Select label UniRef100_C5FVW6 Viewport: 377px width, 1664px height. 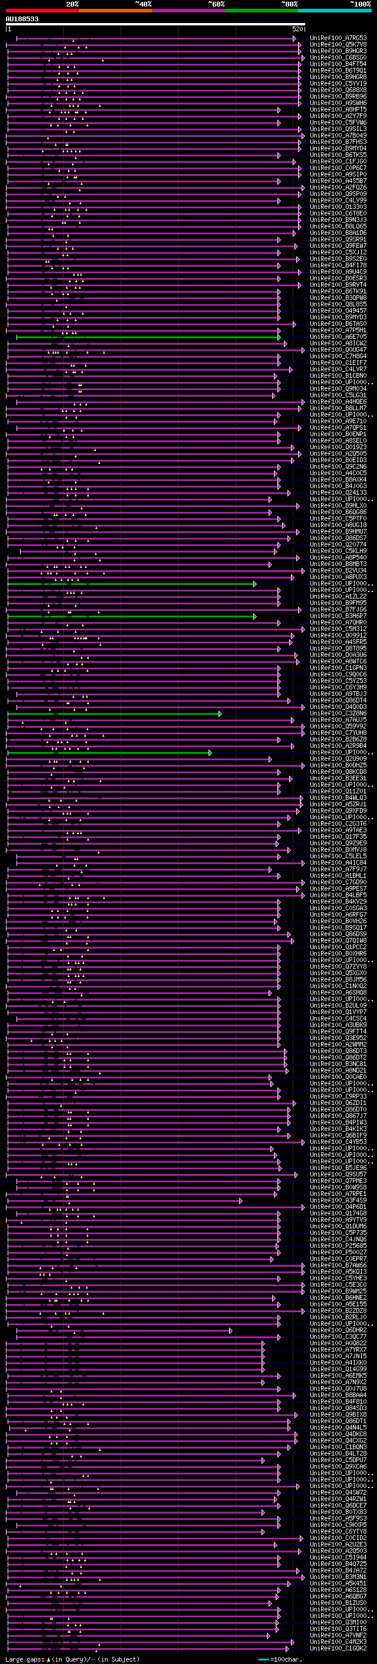tap(338, 122)
